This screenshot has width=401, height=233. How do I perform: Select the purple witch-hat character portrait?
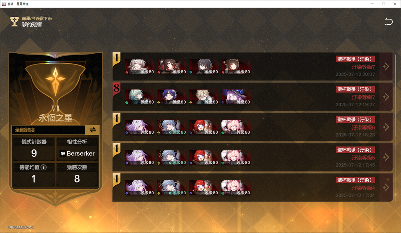pyautogui.click(x=235, y=97)
